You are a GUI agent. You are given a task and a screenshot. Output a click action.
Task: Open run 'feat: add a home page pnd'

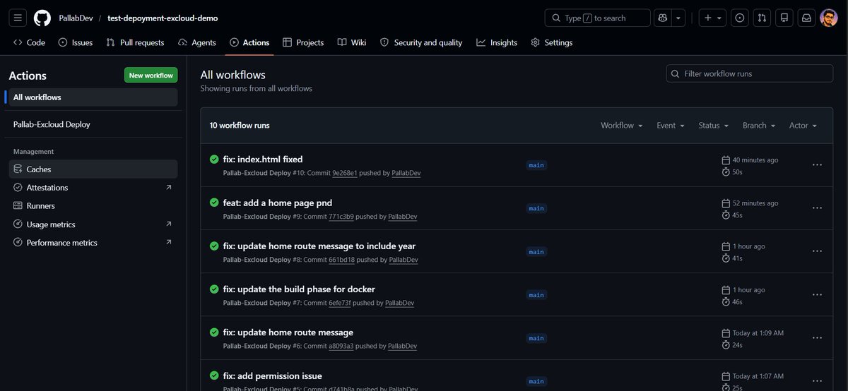click(x=278, y=203)
